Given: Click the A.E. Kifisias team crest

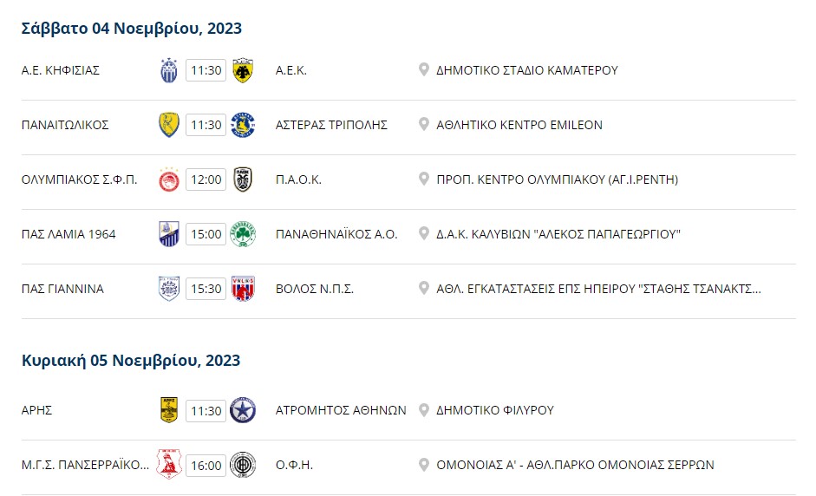Looking at the screenshot, I should 168,70.
